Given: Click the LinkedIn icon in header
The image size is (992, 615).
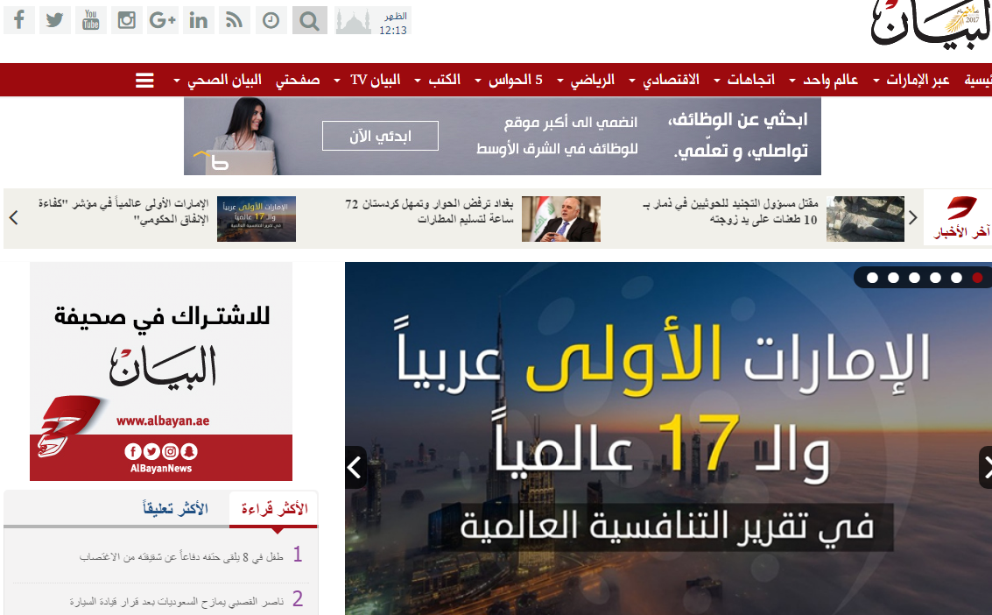Looking at the screenshot, I should 199,20.
